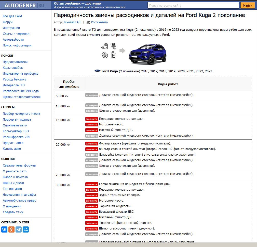This screenshot has height=247, width=257.
Task: Open Форум in the sidebar menu
Action: pyautogui.click(x=8, y=22)
